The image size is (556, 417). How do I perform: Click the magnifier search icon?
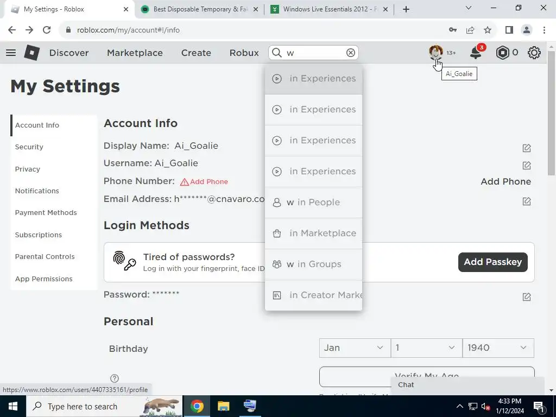pos(276,53)
